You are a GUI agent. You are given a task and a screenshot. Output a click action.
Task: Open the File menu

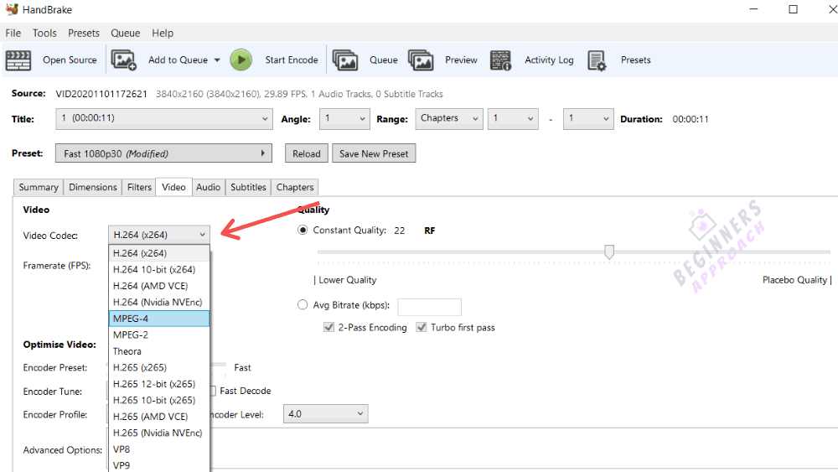[x=13, y=34]
